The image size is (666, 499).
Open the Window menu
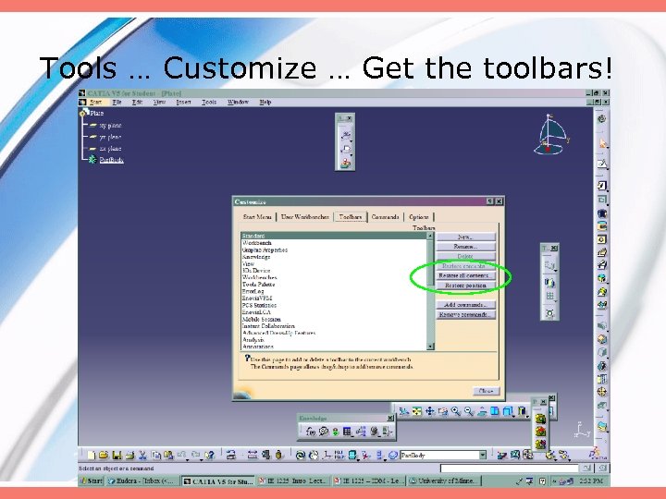point(238,103)
